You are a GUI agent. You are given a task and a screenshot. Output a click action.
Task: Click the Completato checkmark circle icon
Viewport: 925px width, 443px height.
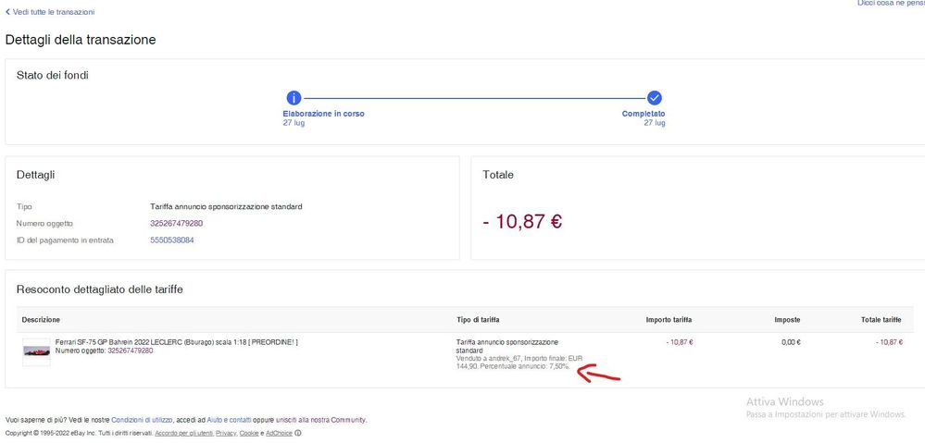(x=655, y=98)
